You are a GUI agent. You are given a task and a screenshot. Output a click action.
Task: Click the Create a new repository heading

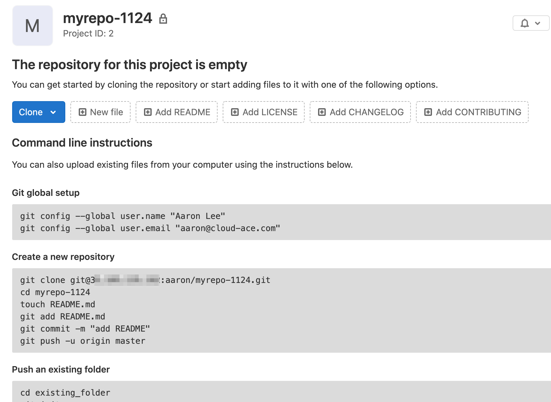[63, 257]
